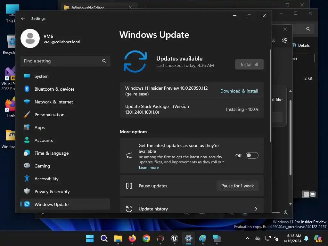
Task: Launch Firefox from taskbar
Action: pos(132,238)
